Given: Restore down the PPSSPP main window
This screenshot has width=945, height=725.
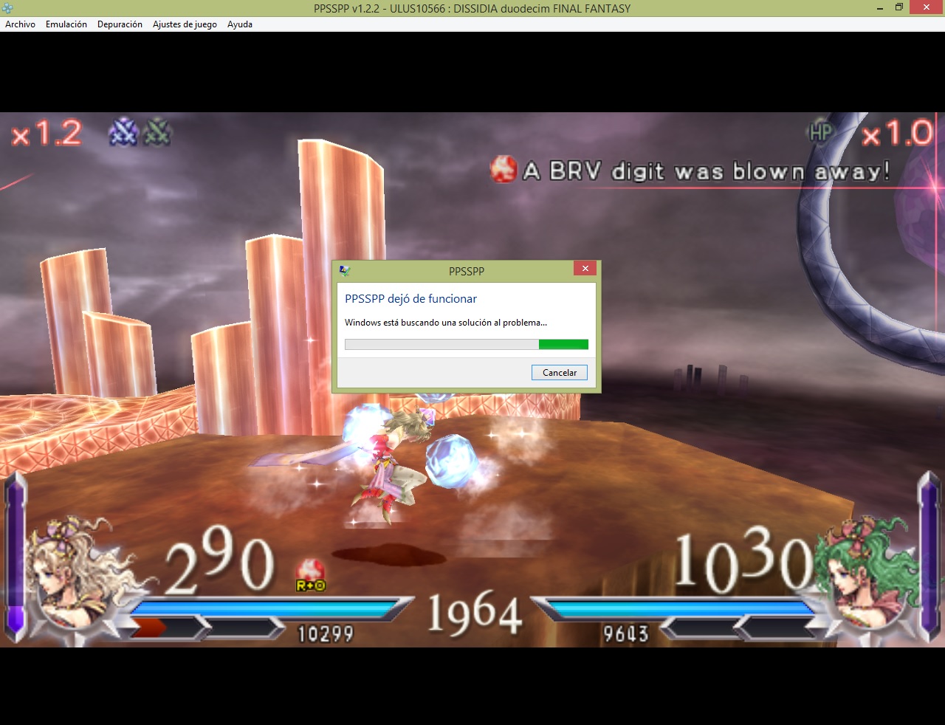Looking at the screenshot, I should [x=898, y=7].
